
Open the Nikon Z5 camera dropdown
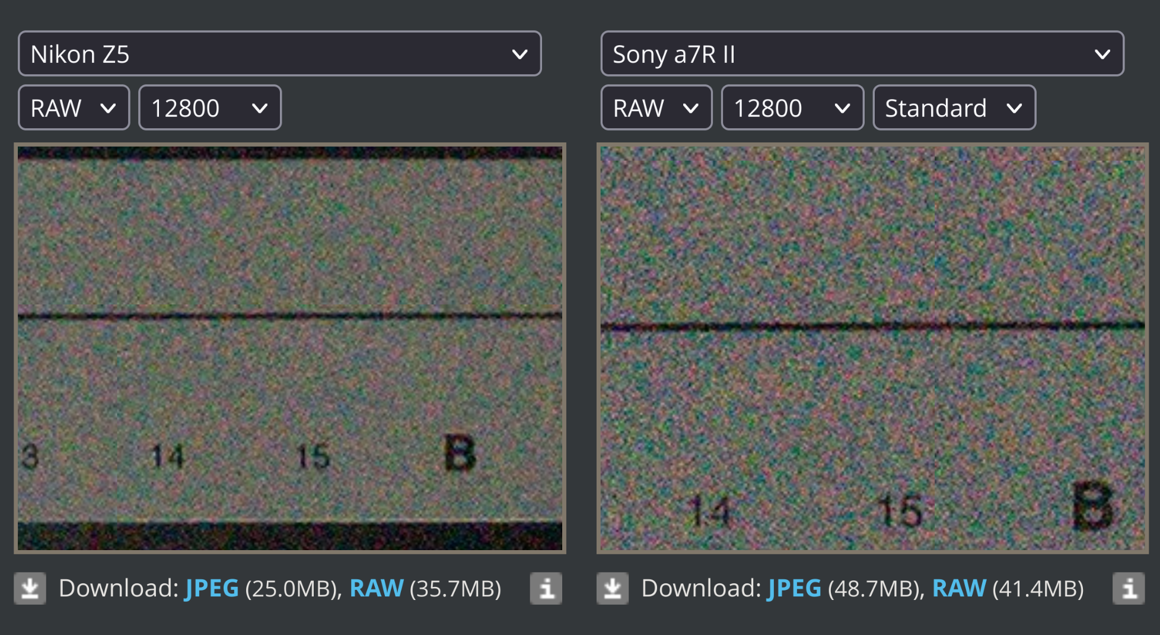coord(280,54)
